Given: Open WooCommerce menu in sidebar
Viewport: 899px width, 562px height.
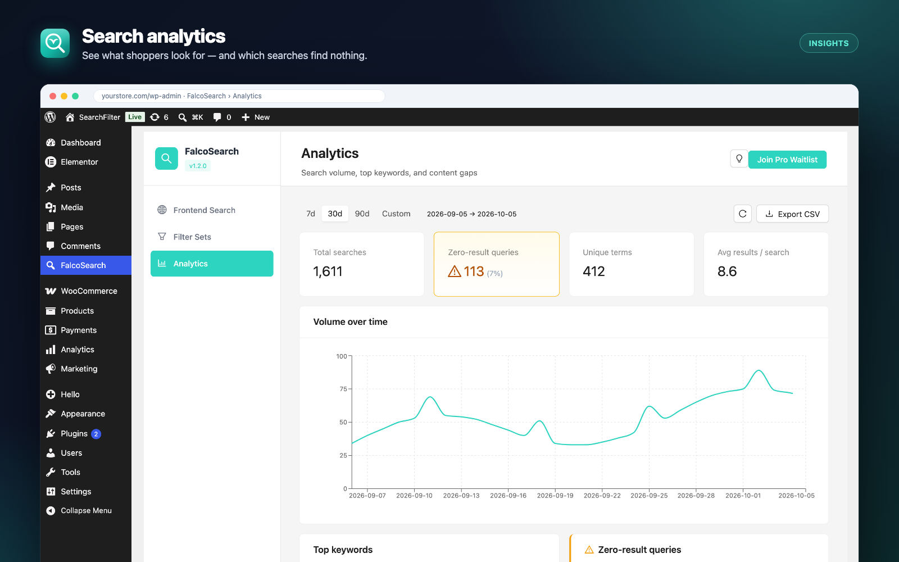Looking at the screenshot, I should pyautogui.click(x=86, y=291).
